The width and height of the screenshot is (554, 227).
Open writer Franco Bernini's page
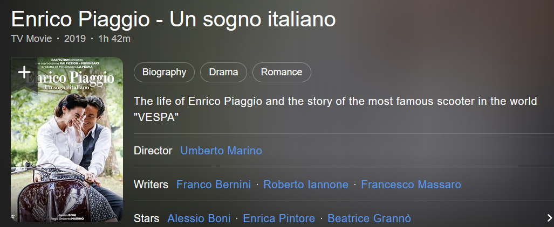[x=214, y=185]
